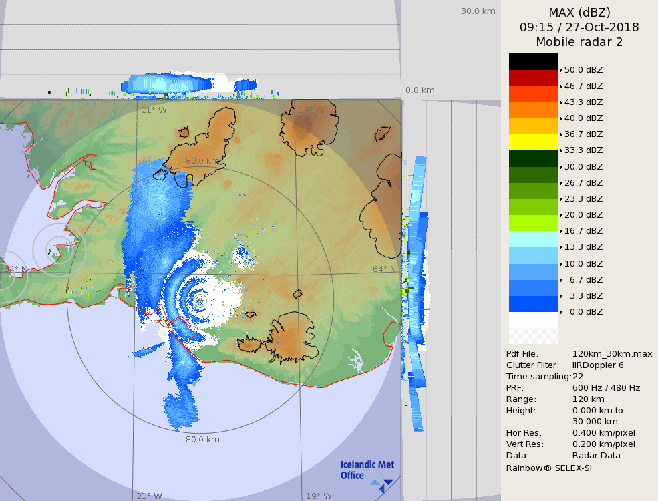Click the Rainbow SELEX-SI footer text
This screenshot has width=658, height=501.
click(x=548, y=468)
